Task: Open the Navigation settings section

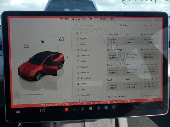Action: tap(86, 78)
